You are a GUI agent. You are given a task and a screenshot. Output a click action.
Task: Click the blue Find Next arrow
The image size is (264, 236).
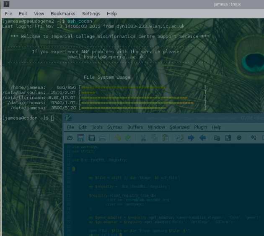click(191, 138)
